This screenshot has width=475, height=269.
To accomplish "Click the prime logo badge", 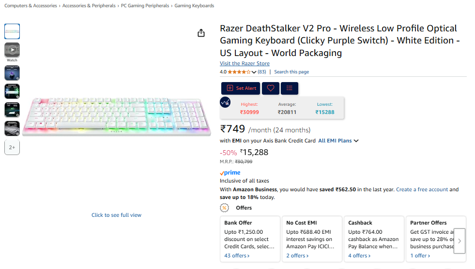I will (230, 173).
